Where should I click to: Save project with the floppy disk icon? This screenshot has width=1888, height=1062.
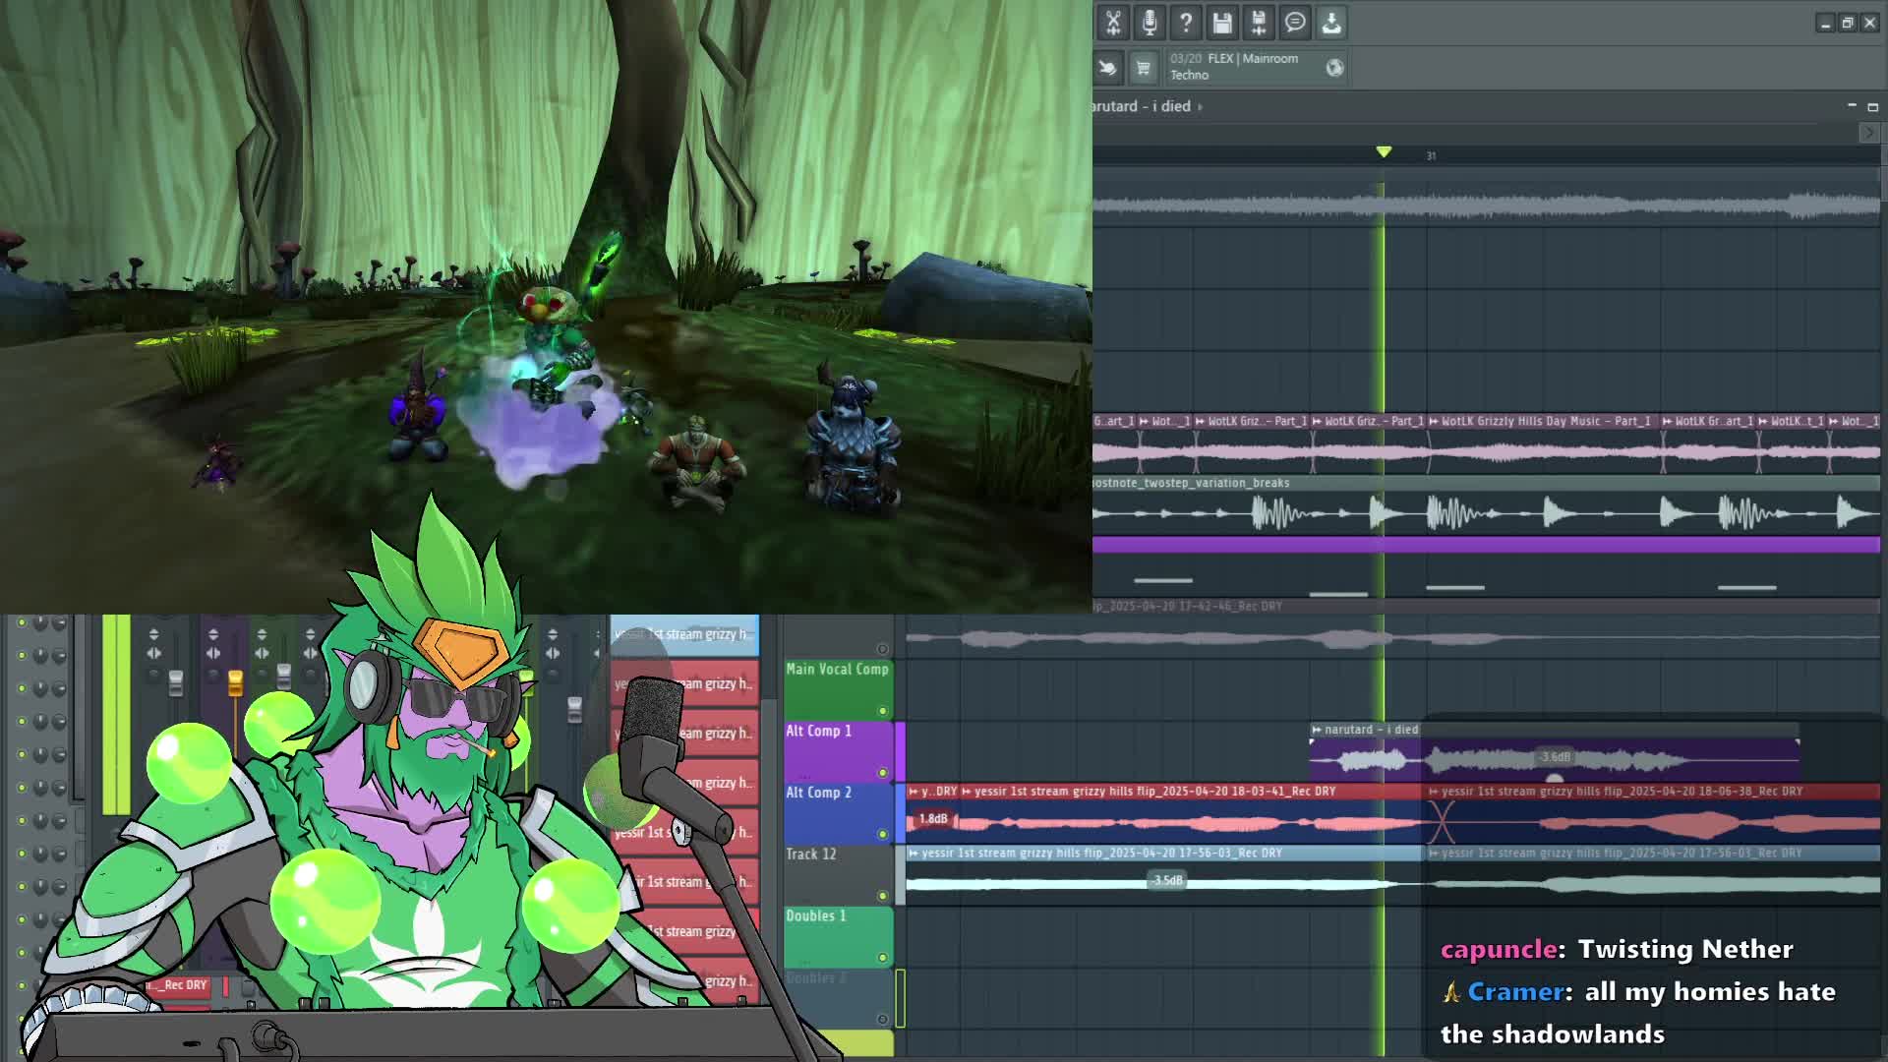click(x=1221, y=22)
